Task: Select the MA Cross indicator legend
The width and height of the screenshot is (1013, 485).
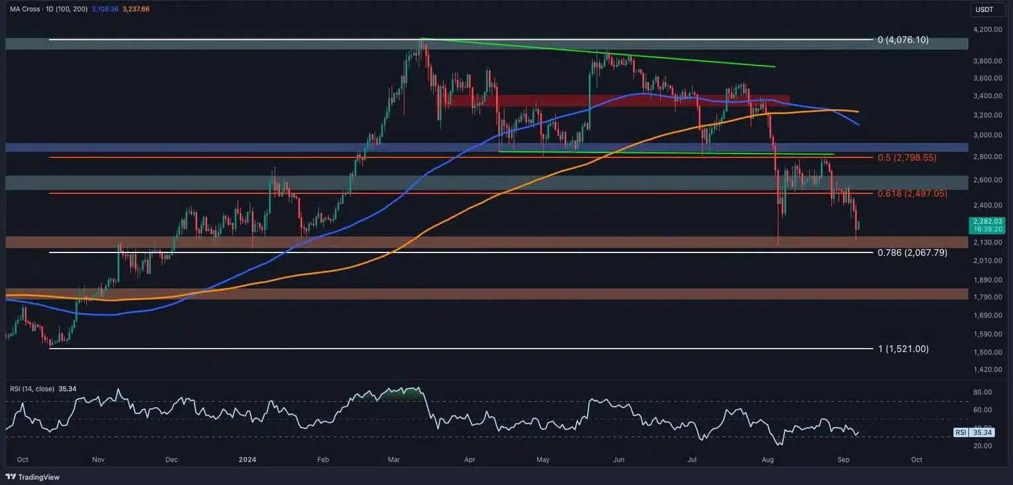Action: point(49,9)
